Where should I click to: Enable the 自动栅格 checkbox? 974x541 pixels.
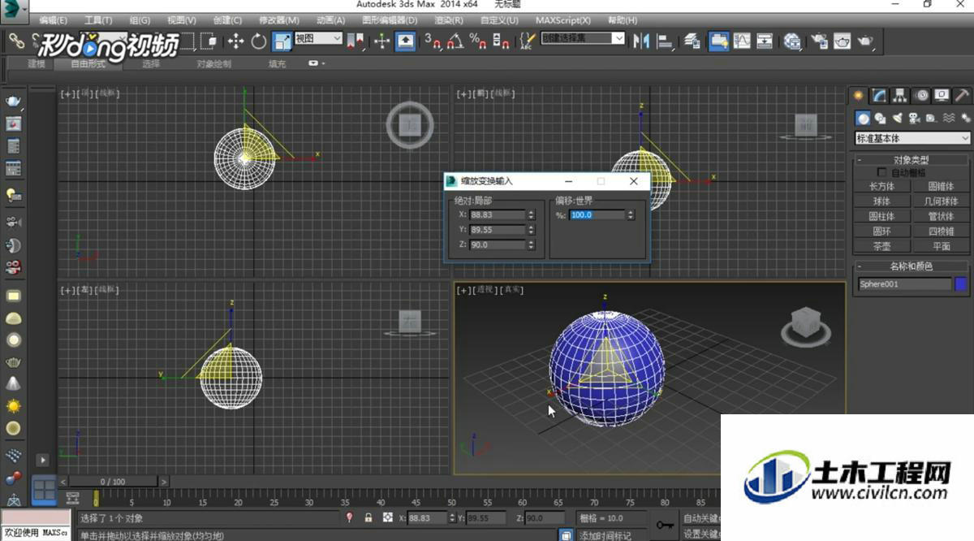[882, 173]
